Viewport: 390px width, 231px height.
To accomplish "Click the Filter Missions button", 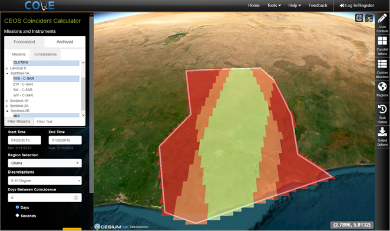I will [x=19, y=121].
